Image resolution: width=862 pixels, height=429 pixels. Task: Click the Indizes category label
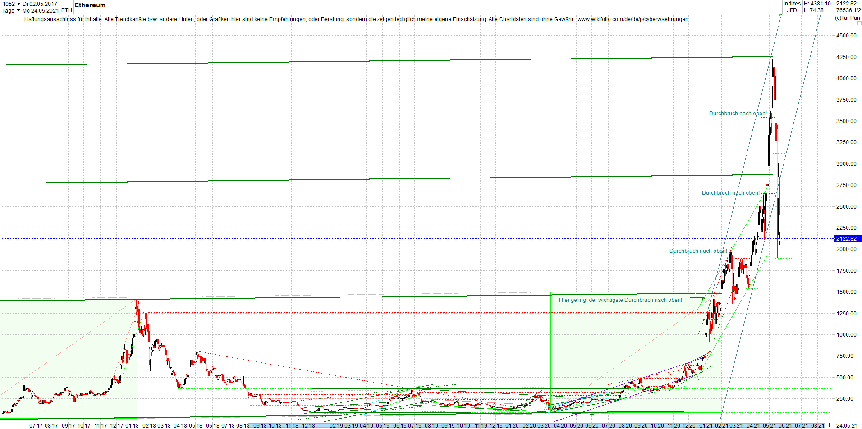pyautogui.click(x=792, y=4)
